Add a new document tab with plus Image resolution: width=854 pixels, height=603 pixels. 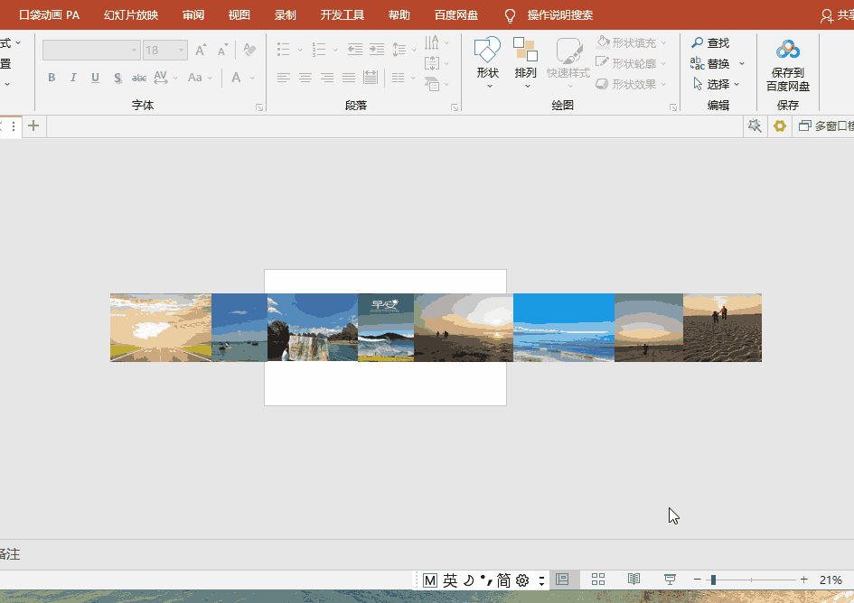(33, 125)
